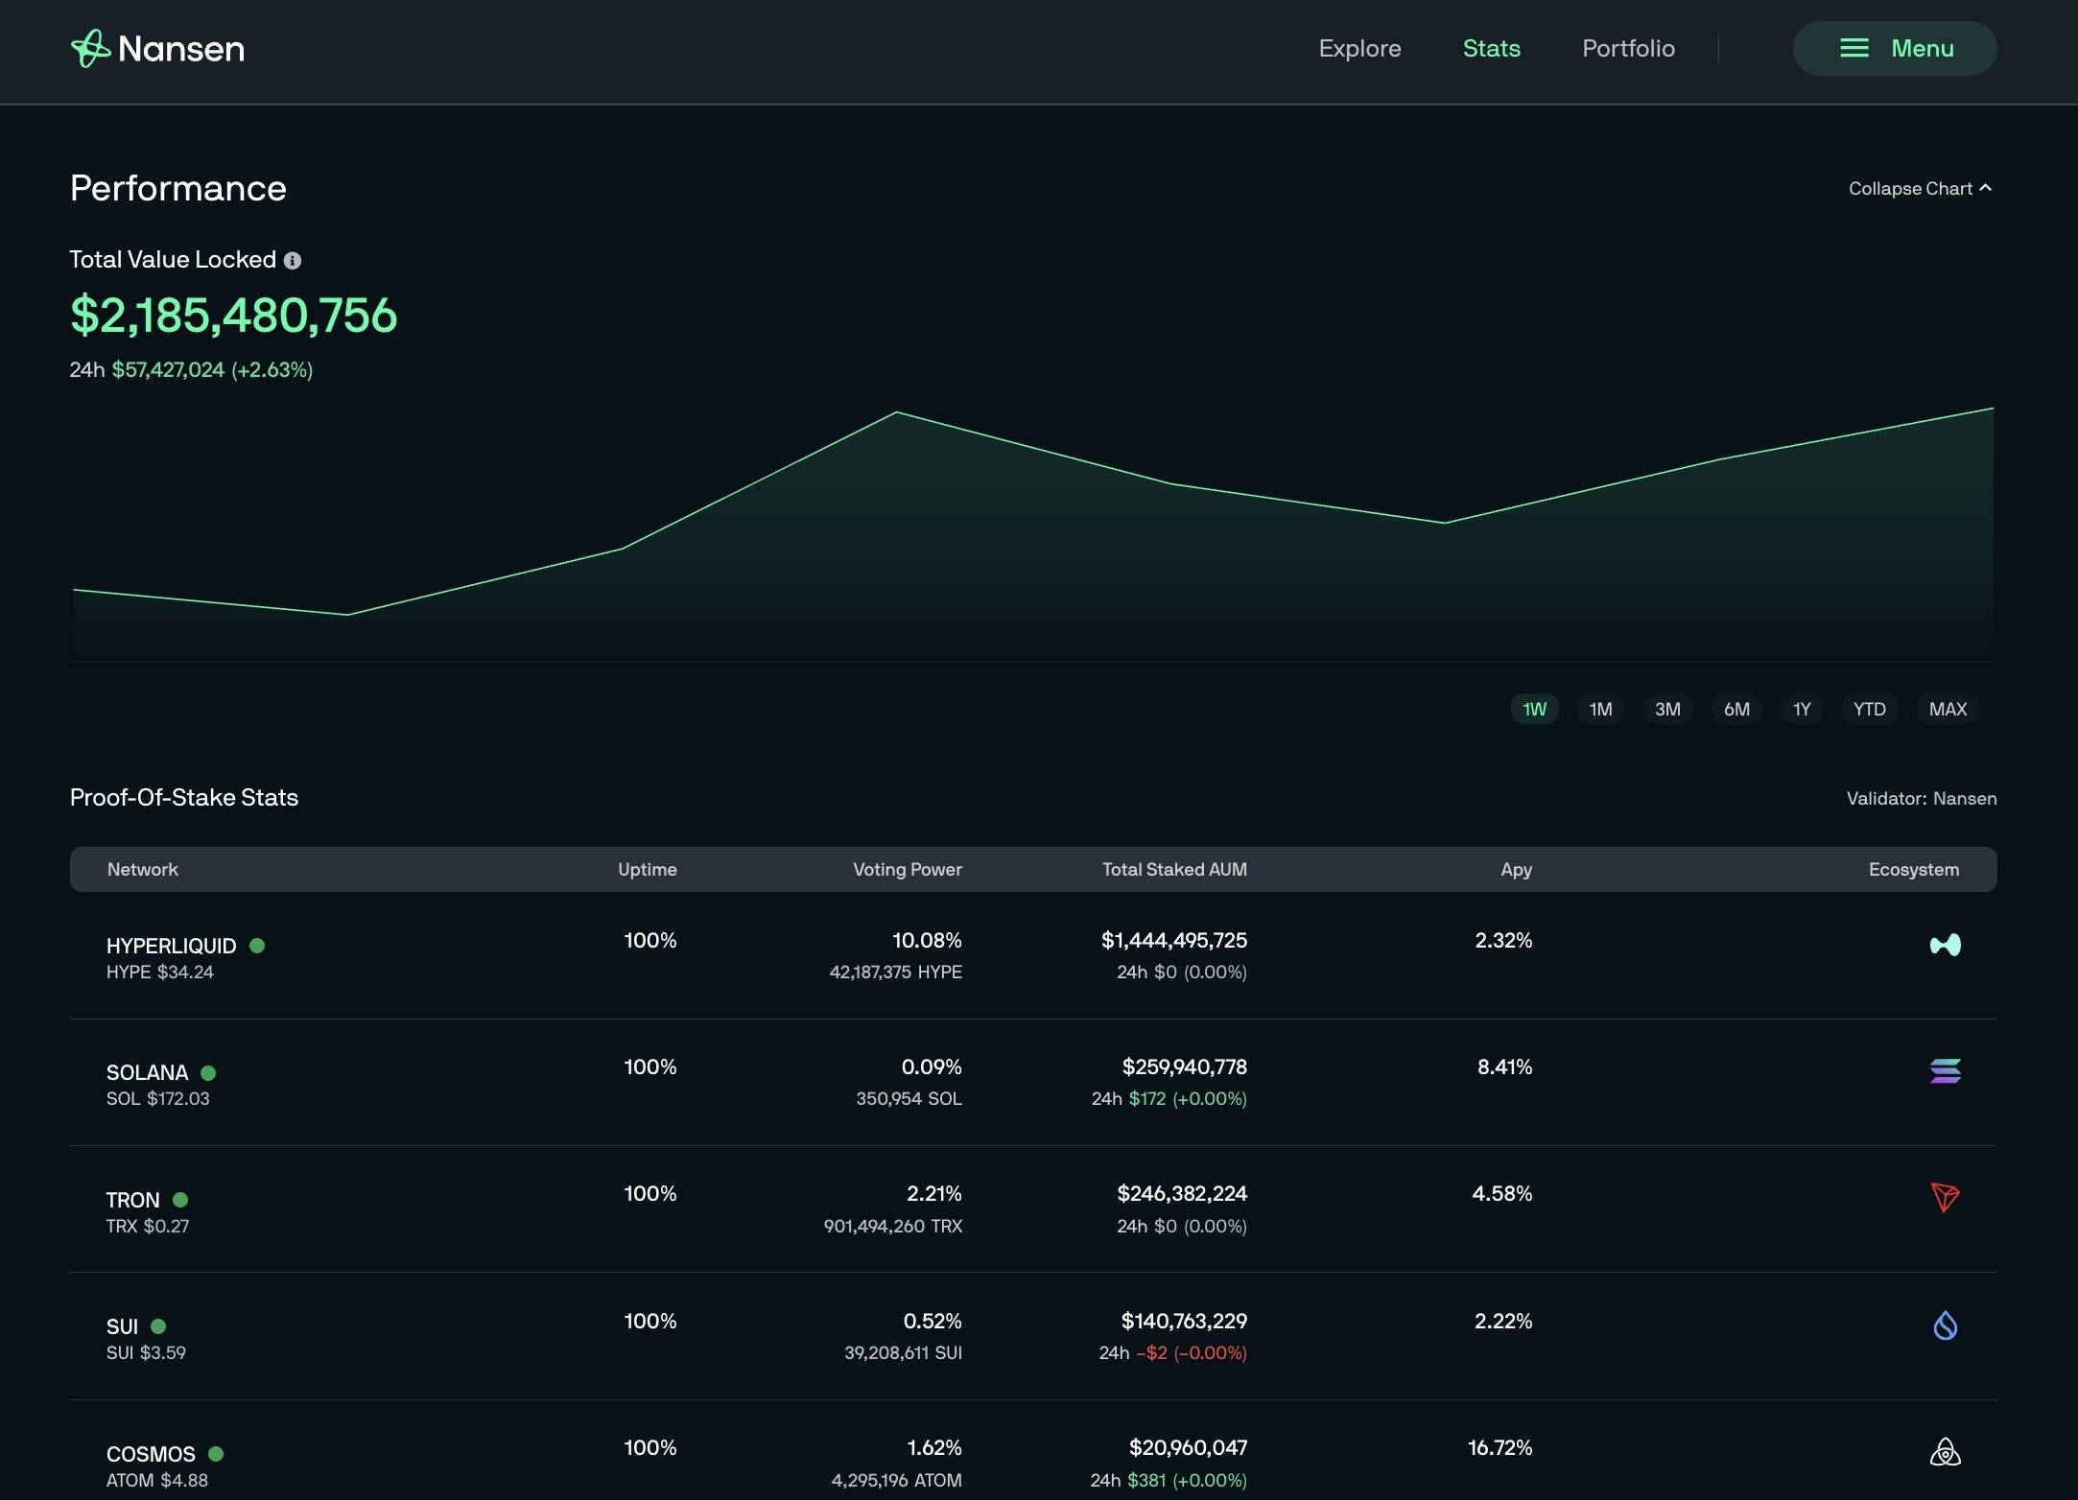Open the Stats page

point(1491,48)
